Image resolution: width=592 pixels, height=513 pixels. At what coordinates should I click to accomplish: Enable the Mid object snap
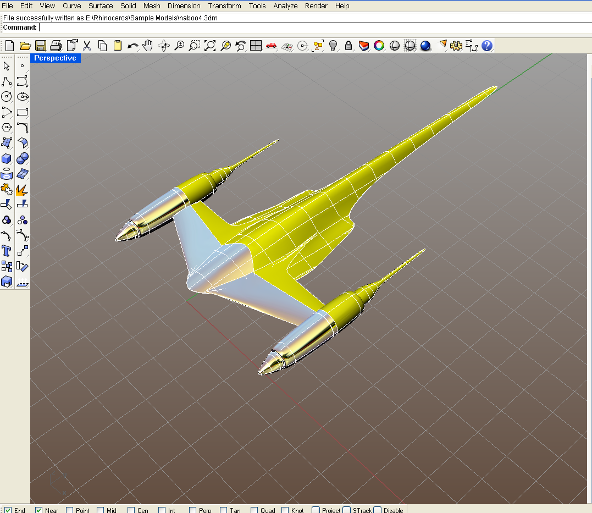click(x=101, y=510)
